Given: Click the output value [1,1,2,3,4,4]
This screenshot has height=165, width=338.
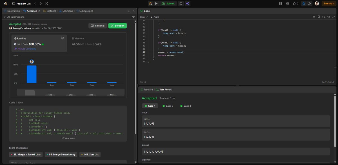Looking at the screenshot, I should [x=154, y=152].
